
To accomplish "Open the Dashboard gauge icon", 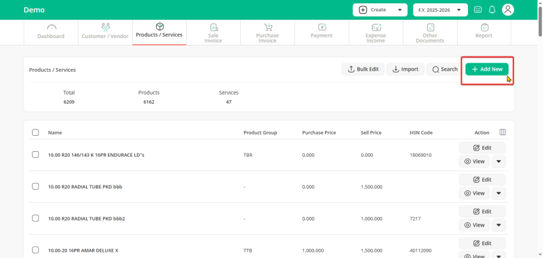I will (50, 28).
